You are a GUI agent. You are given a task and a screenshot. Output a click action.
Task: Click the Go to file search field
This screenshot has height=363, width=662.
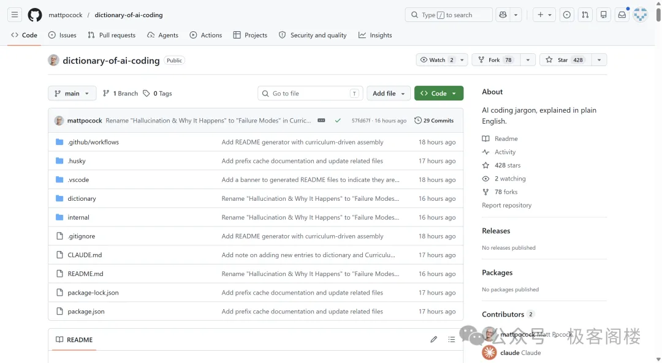point(310,93)
